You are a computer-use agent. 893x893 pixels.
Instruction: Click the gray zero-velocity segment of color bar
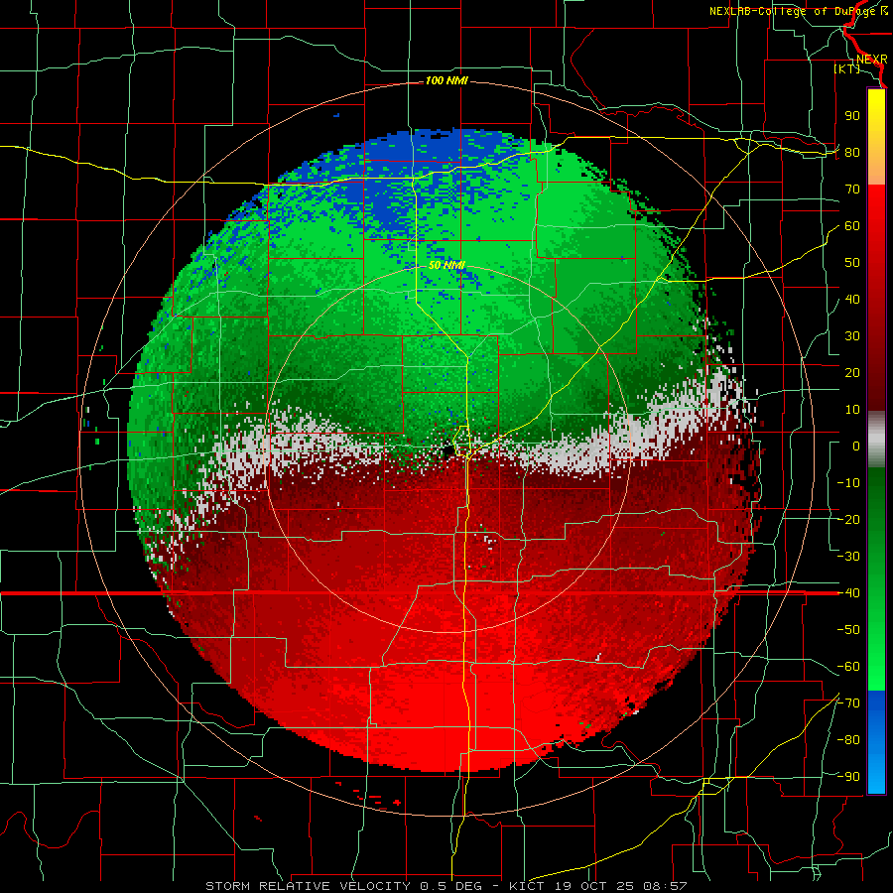[876, 440]
